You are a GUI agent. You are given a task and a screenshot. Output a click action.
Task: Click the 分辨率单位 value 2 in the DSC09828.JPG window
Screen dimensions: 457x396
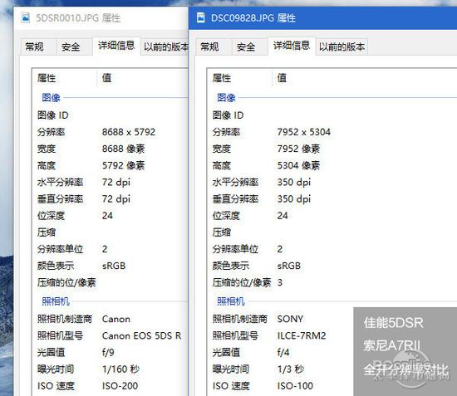point(280,249)
